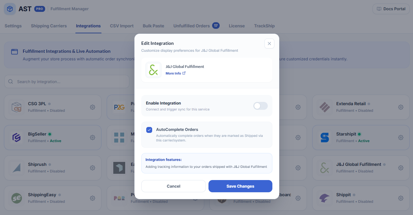Click the J&J Global Fulfillment logo on its card
Image resolution: width=413 pixels, height=215 pixels.
[x=325, y=168]
